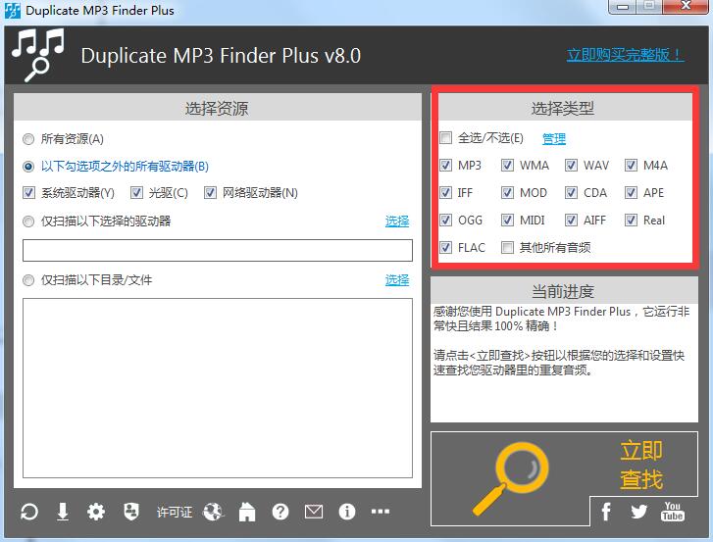Click the envelope email icon
The image size is (713, 542).
(x=314, y=512)
